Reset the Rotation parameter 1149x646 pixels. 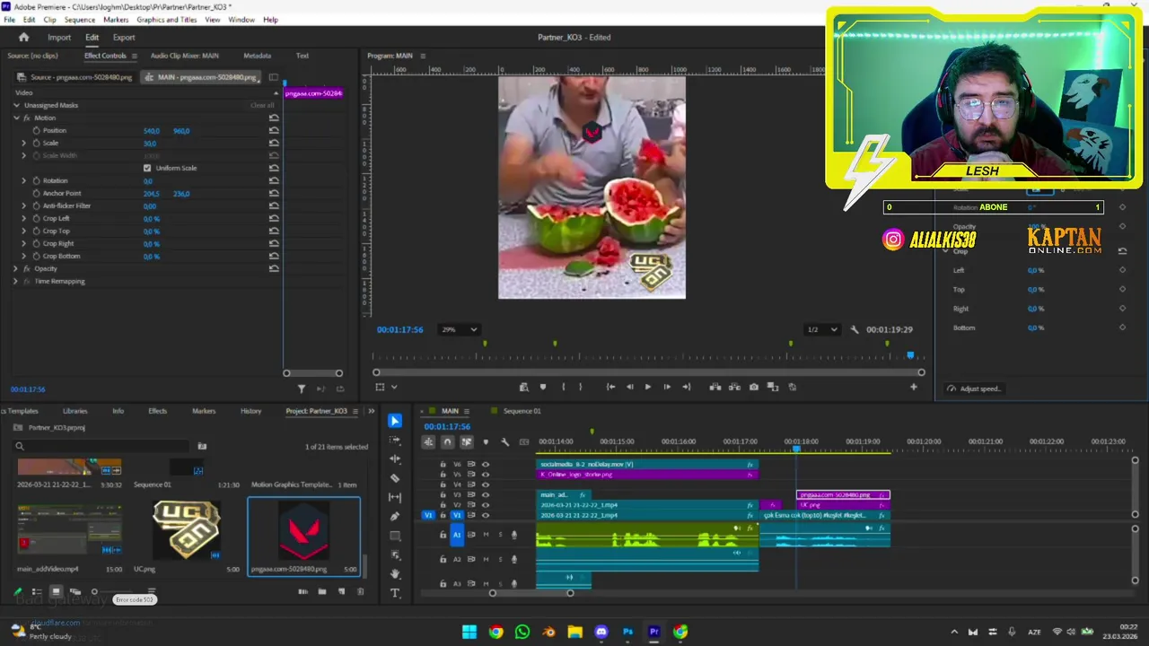coord(274,180)
